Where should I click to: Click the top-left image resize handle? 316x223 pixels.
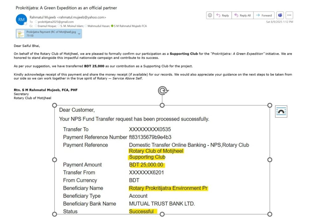coord(54,105)
